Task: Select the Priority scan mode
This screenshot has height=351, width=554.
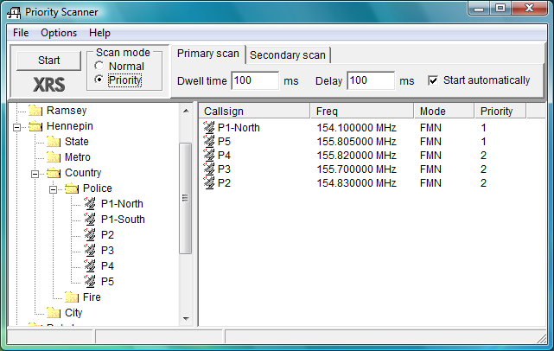Action: click(99, 80)
